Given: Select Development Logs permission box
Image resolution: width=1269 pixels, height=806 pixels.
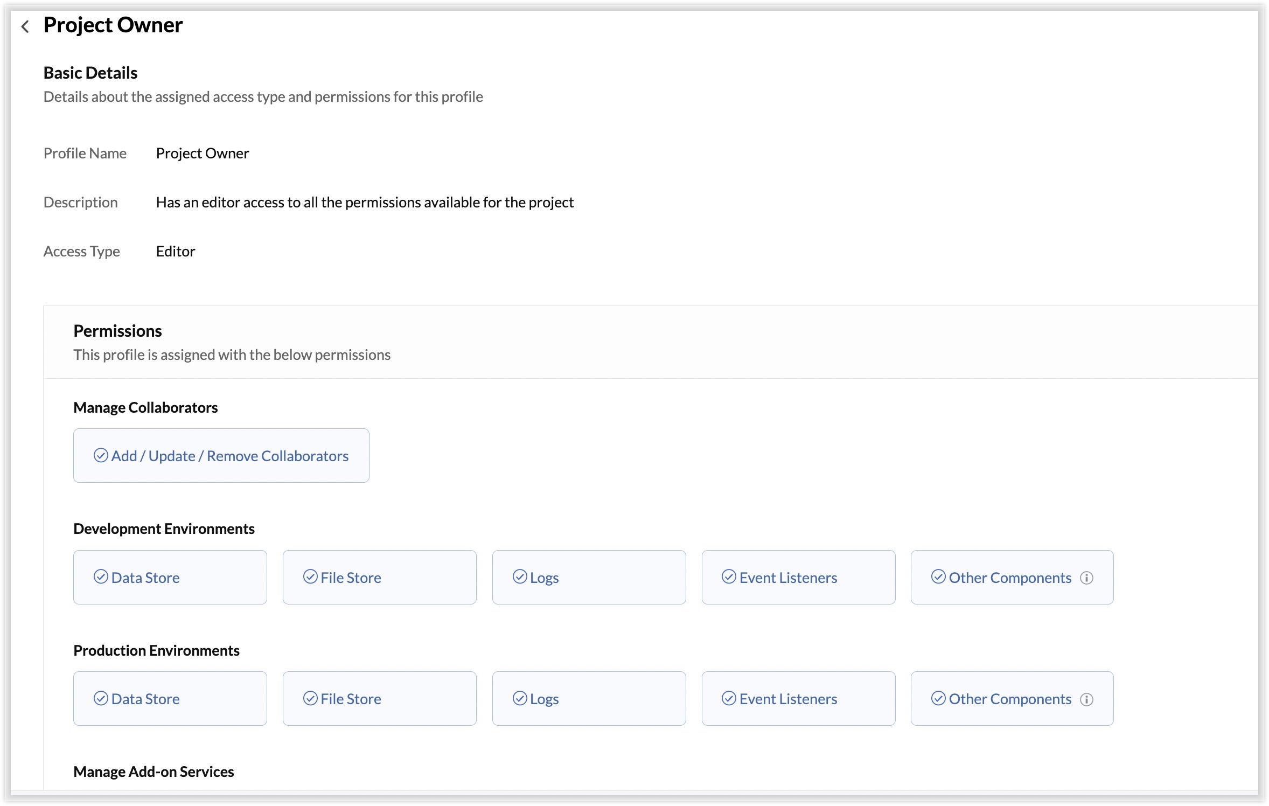Looking at the screenshot, I should [589, 577].
